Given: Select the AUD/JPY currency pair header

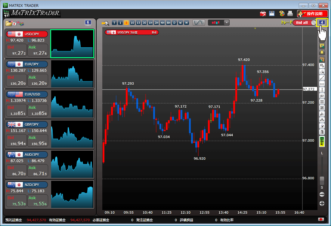Looking at the screenshot, I should click(27, 155).
